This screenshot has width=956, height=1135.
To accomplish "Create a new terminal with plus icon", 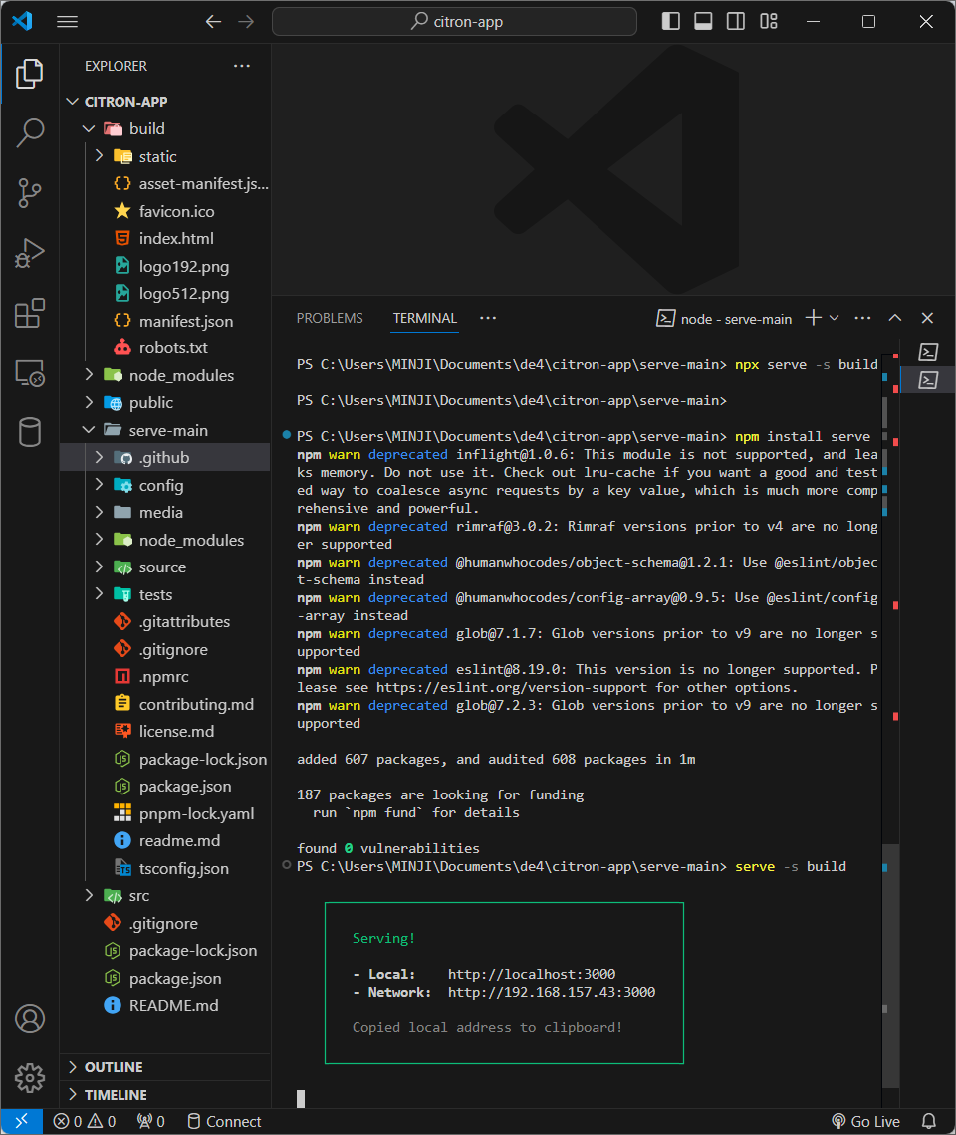I will click(x=814, y=318).
